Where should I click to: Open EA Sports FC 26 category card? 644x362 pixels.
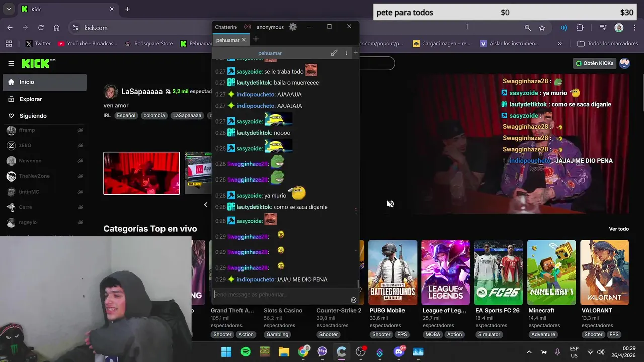tap(499, 273)
